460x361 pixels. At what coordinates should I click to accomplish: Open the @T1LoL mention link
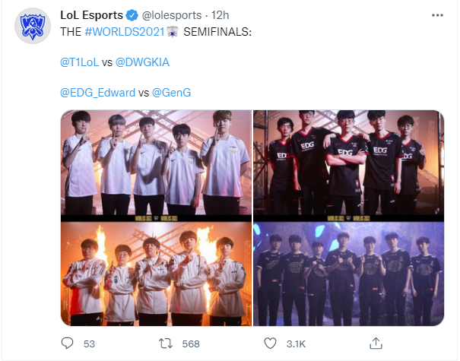click(80, 62)
